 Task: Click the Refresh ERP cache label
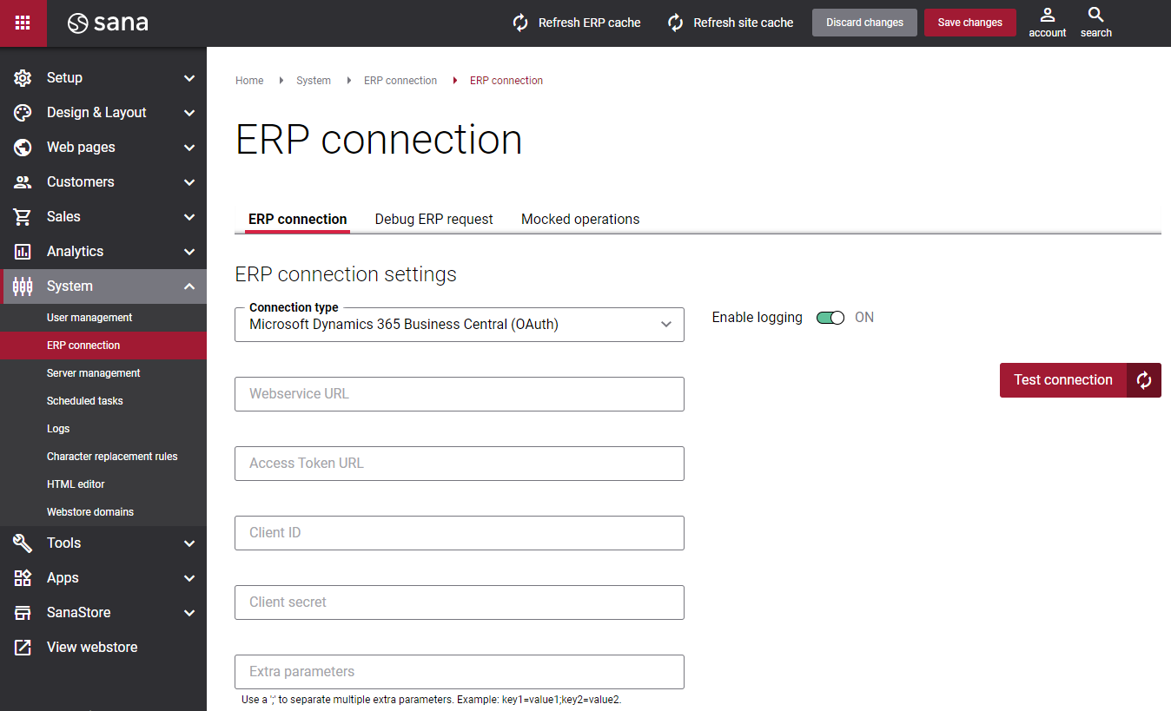pyautogui.click(x=589, y=23)
